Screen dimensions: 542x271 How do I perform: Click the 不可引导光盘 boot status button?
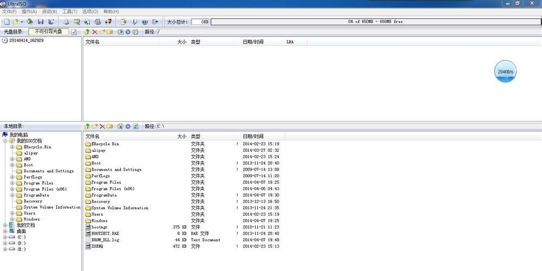coord(48,32)
